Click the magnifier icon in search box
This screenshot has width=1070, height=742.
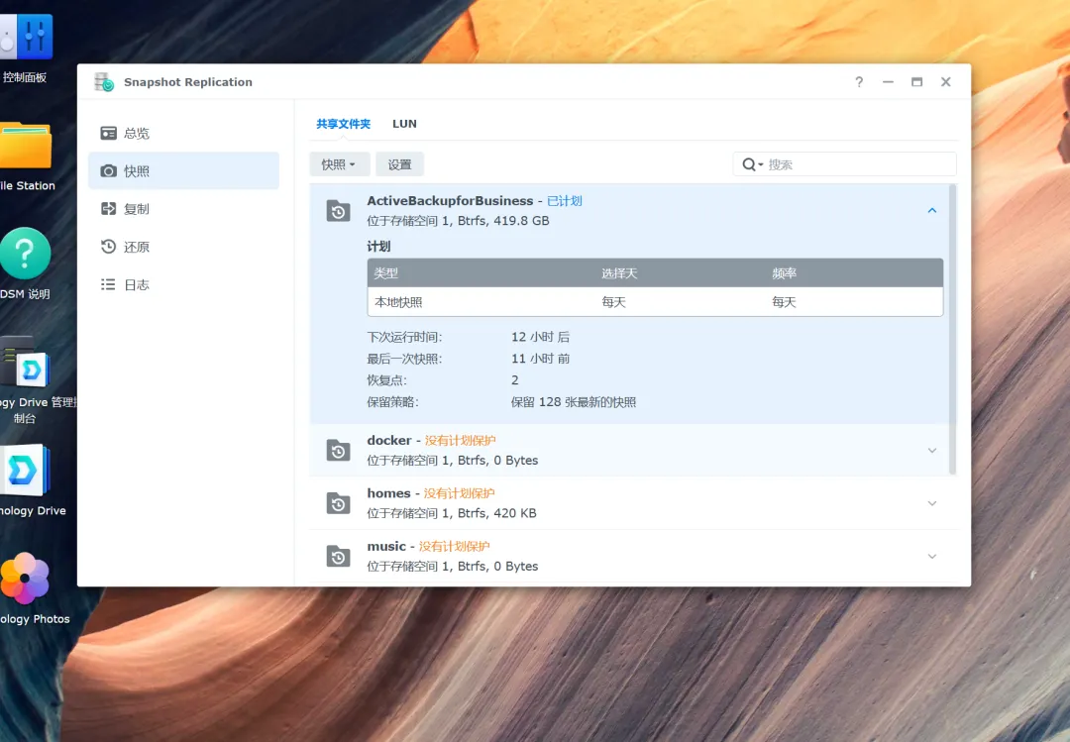pyautogui.click(x=750, y=164)
